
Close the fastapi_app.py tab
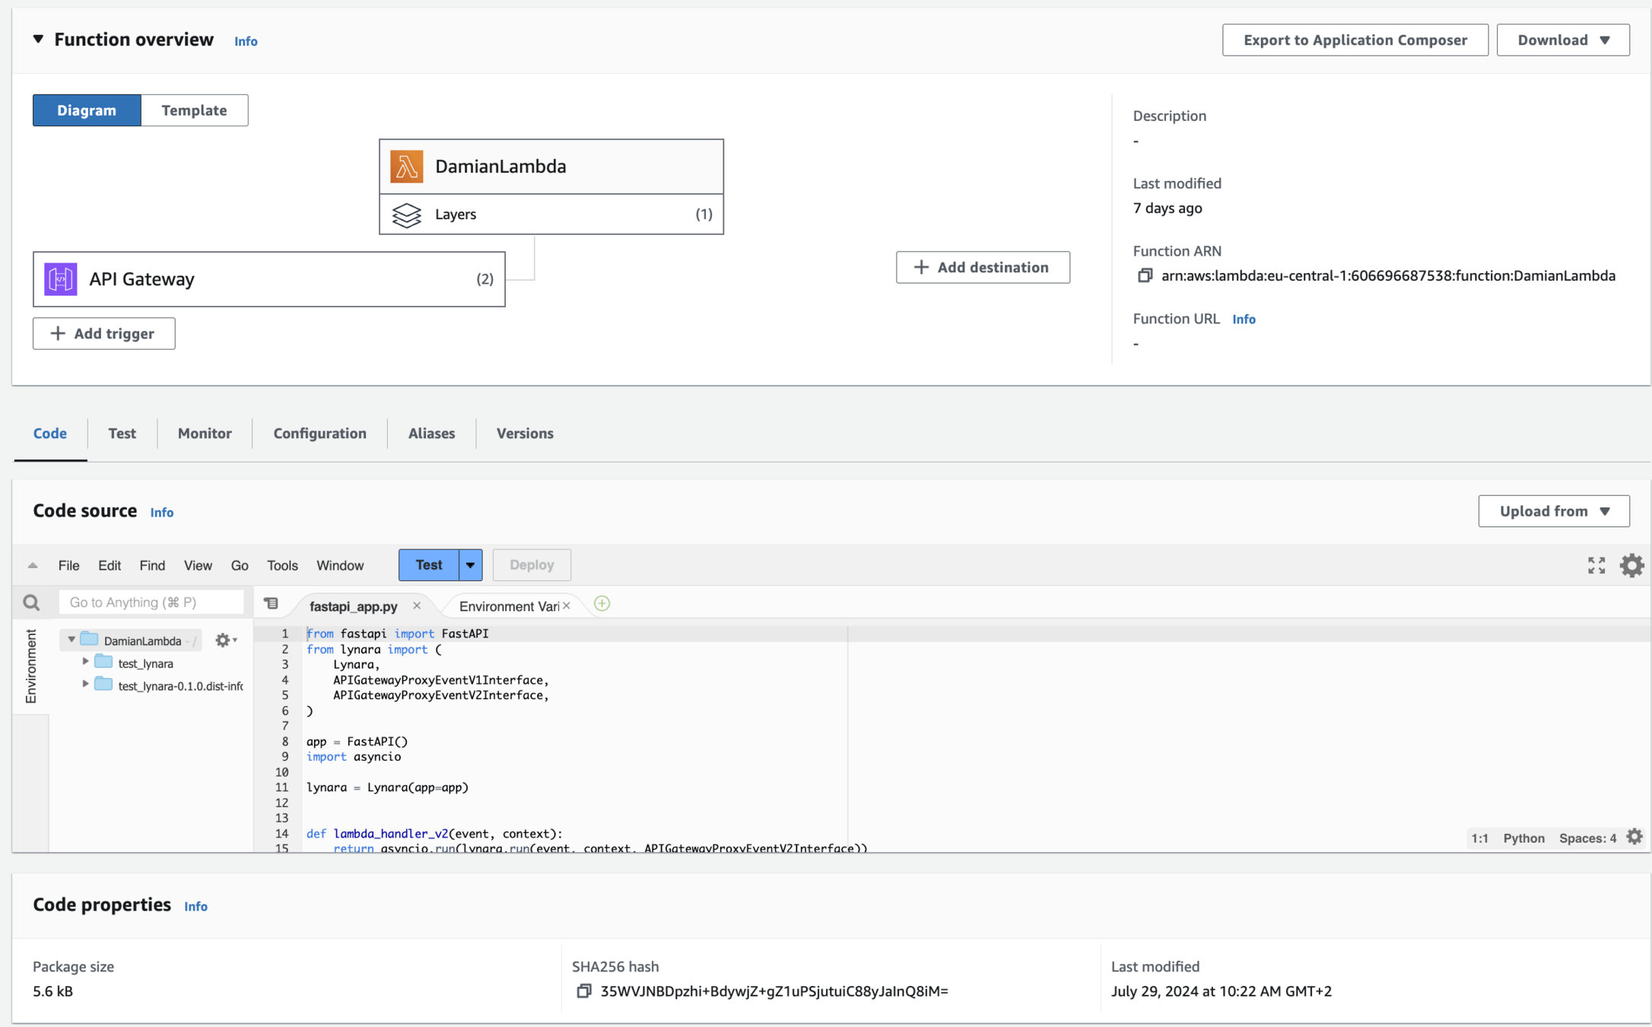(417, 606)
